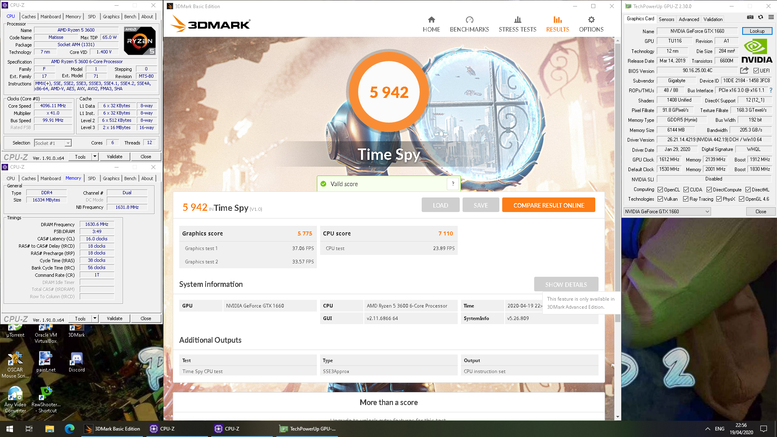Open the RawShooter shortcut on the desktop
The width and height of the screenshot is (777, 437).
(x=46, y=399)
